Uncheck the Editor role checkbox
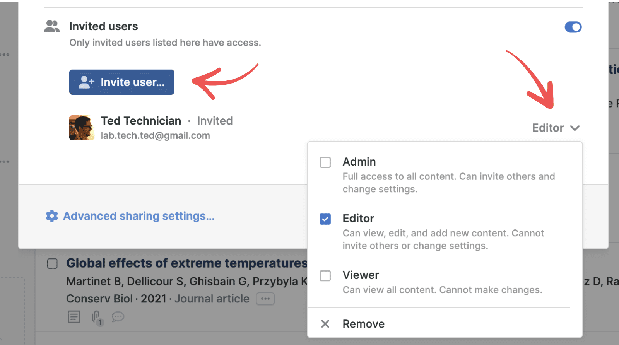This screenshot has width=619, height=345. pyautogui.click(x=325, y=219)
